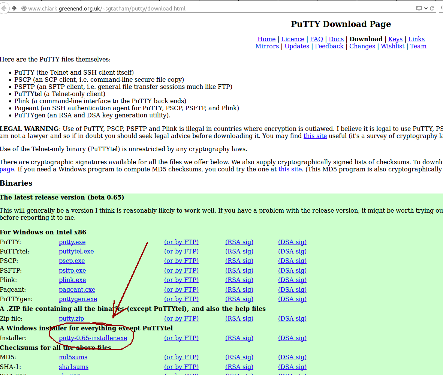The image size is (443, 375).
Task: Open the Mirrors navigation link
Action: tap(267, 46)
